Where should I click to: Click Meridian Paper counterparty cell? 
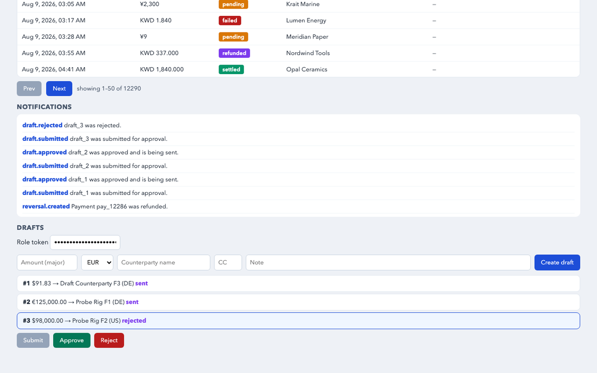click(307, 37)
